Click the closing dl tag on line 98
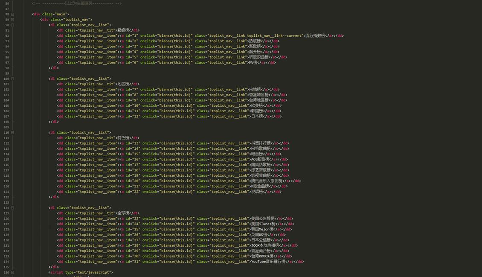Image resolution: width=482 pixels, height=277 pixels. [x=53, y=68]
